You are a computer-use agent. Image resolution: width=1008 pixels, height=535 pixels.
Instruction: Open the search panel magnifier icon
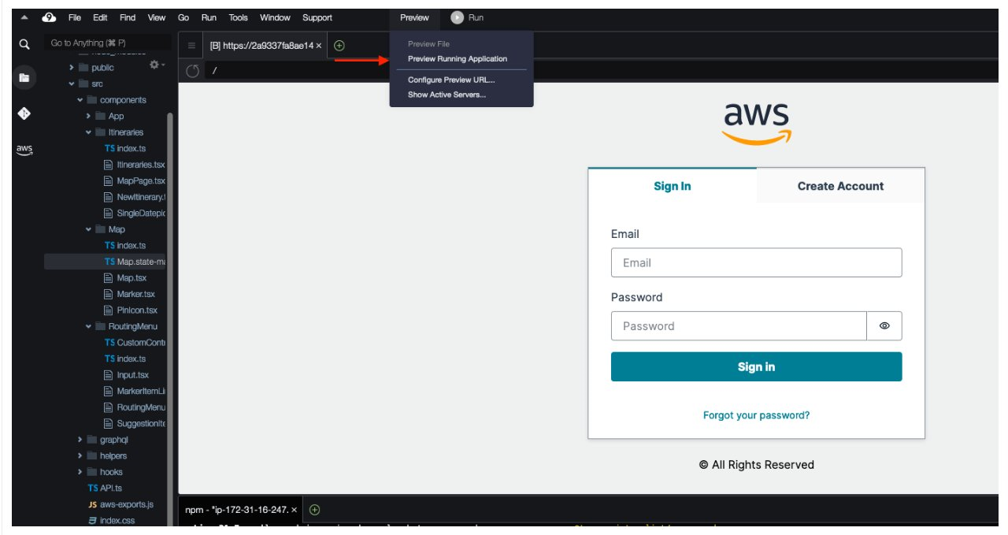24,44
